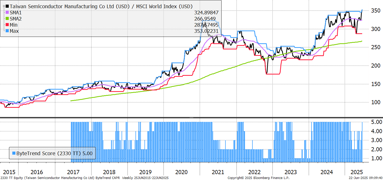383x180 pixels.
Task: Click the blue ByteTrend Score legend swatch
Action: [14, 153]
